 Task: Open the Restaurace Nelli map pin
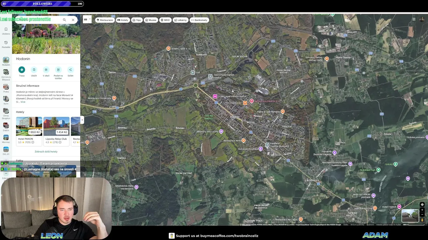243,141
